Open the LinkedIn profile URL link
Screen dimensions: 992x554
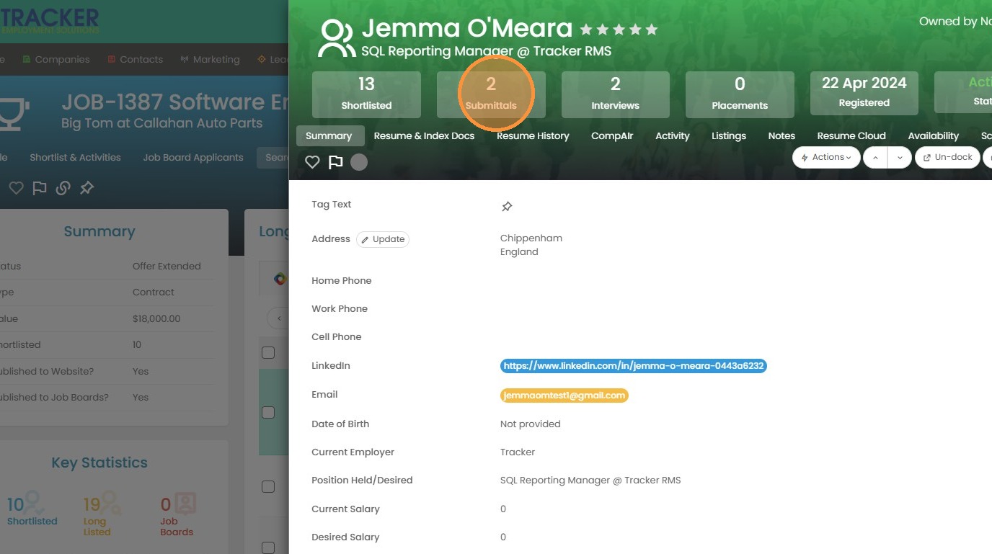634,366
